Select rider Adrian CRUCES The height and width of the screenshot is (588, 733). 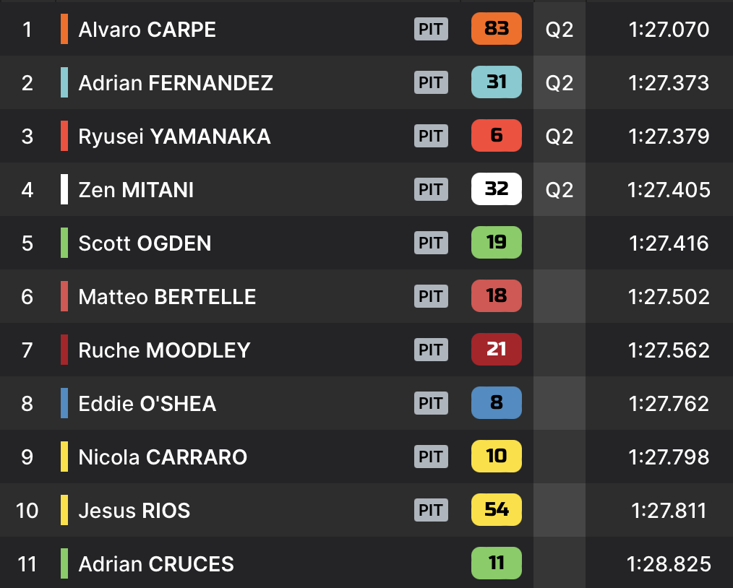[x=156, y=564]
